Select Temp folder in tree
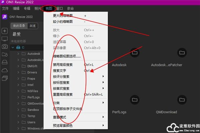Screen dimensions: 200x133 pos(31,116)
